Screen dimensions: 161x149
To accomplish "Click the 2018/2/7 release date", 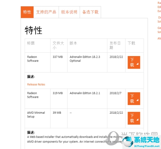I will (x=115, y=93).
